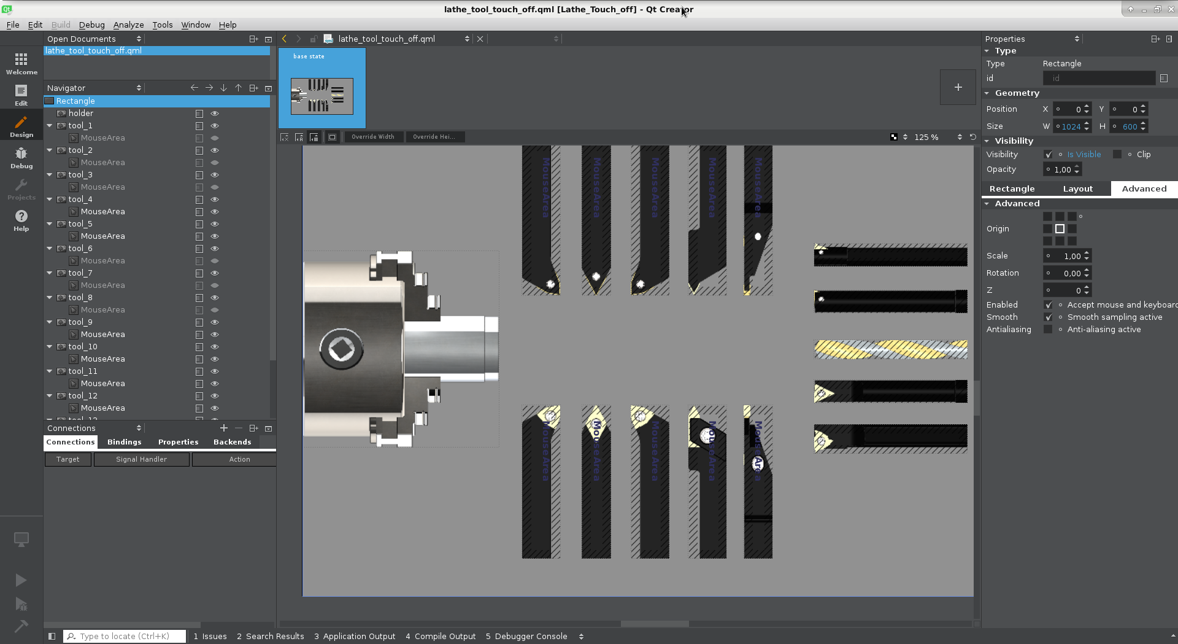Switch to the Bindings tab

pyautogui.click(x=124, y=442)
